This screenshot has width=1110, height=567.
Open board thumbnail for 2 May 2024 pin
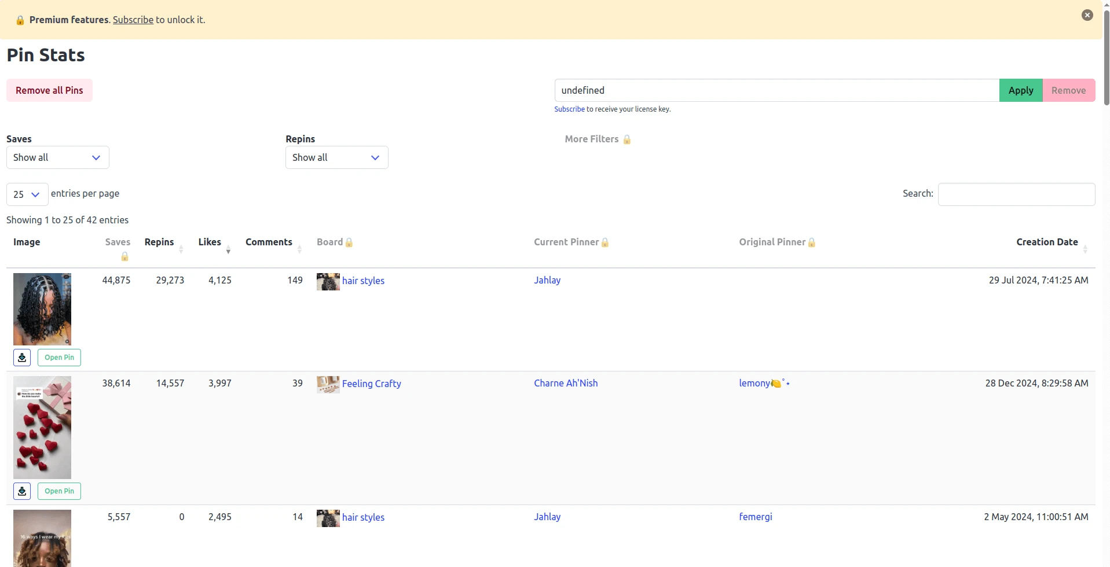[x=328, y=518]
